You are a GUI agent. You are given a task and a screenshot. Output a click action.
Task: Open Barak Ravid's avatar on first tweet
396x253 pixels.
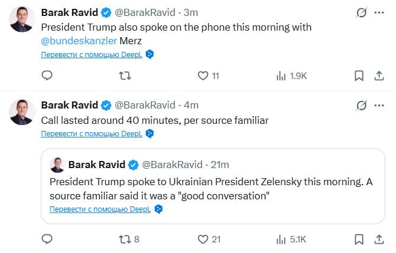point(21,20)
